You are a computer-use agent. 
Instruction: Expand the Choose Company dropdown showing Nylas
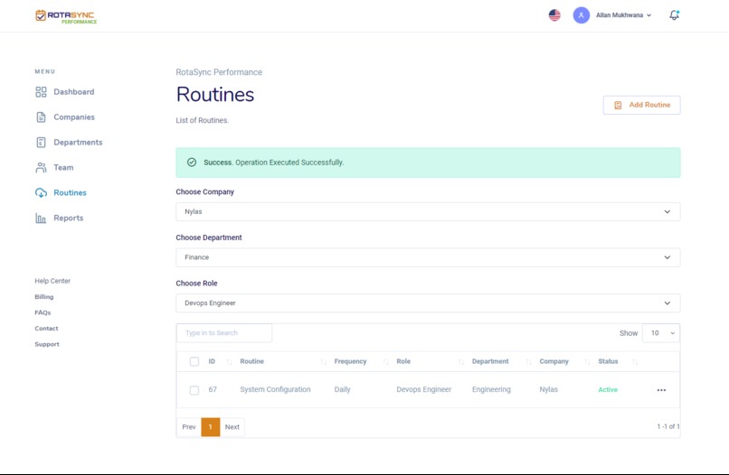click(428, 211)
